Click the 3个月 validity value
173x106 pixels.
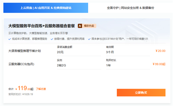pos(110,52)
